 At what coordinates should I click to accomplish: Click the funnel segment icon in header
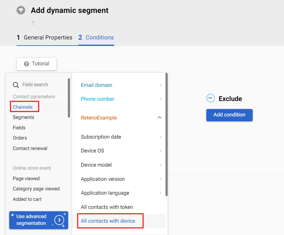21,10
